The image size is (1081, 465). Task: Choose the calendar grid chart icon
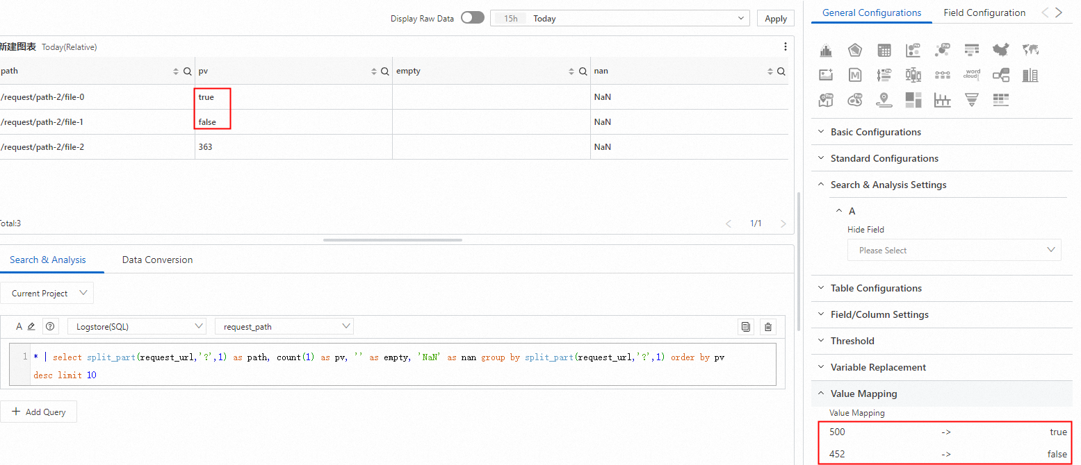coord(884,50)
